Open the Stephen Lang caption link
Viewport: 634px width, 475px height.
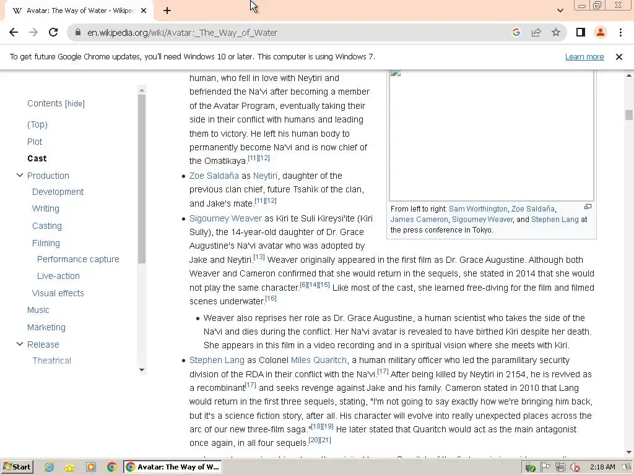coord(555,220)
